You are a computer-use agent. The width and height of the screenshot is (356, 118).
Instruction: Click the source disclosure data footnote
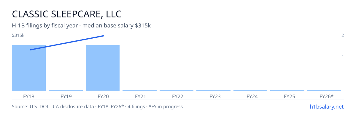[97, 106]
